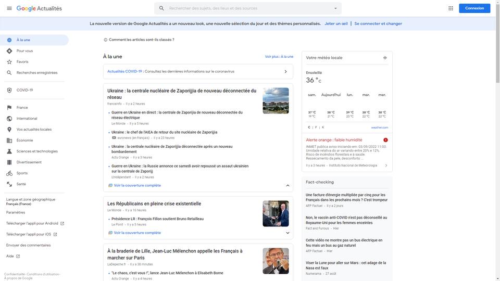Click the Santé dumbbell icon
The image size is (500, 281).
point(9,184)
